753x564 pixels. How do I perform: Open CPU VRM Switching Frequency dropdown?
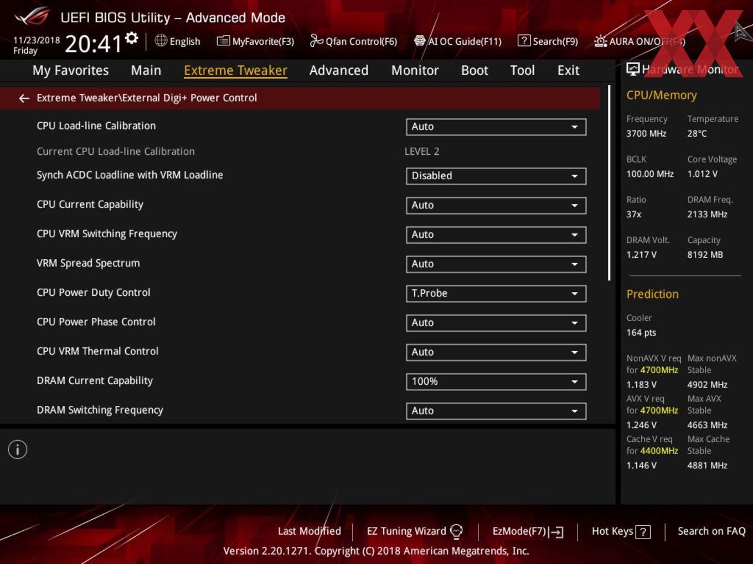coord(496,234)
